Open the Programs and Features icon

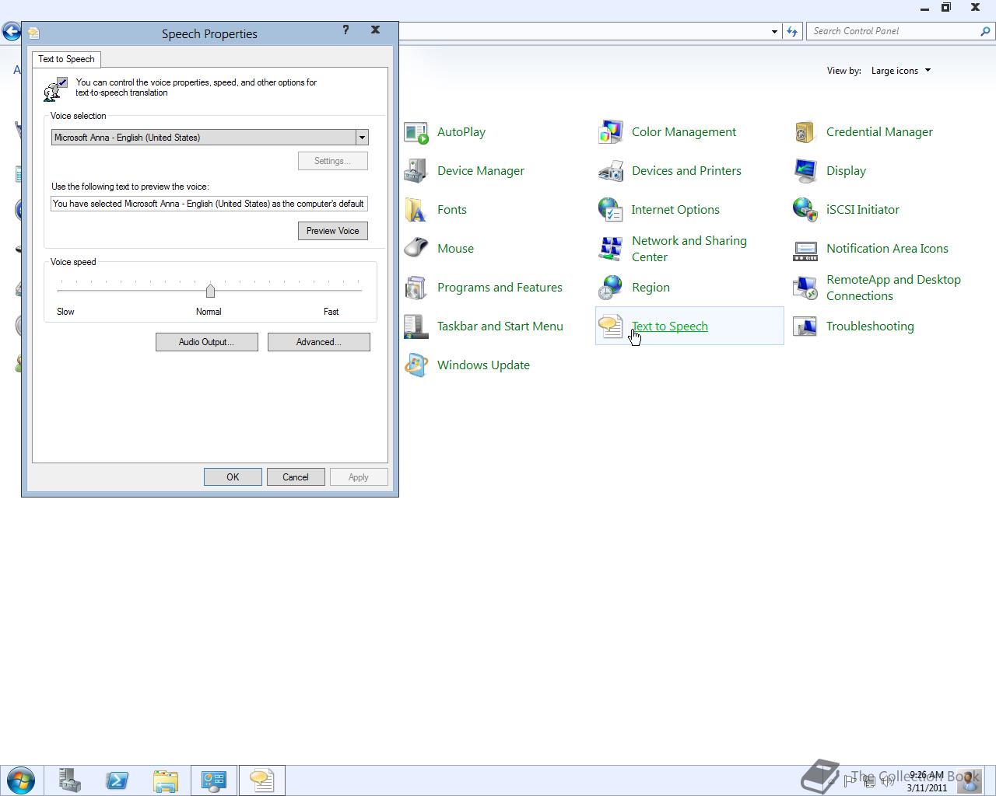(416, 288)
